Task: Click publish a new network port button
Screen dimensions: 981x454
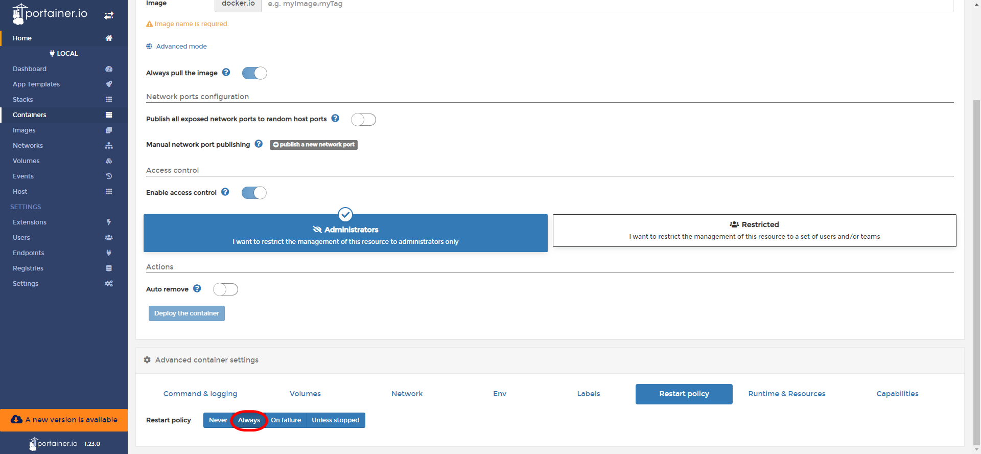Action: coord(314,145)
